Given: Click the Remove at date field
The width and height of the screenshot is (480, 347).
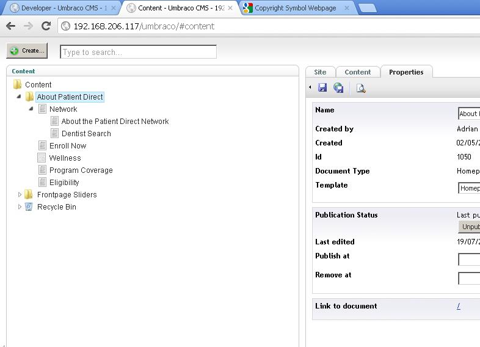Looking at the screenshot, I should [x=469, y=279].
